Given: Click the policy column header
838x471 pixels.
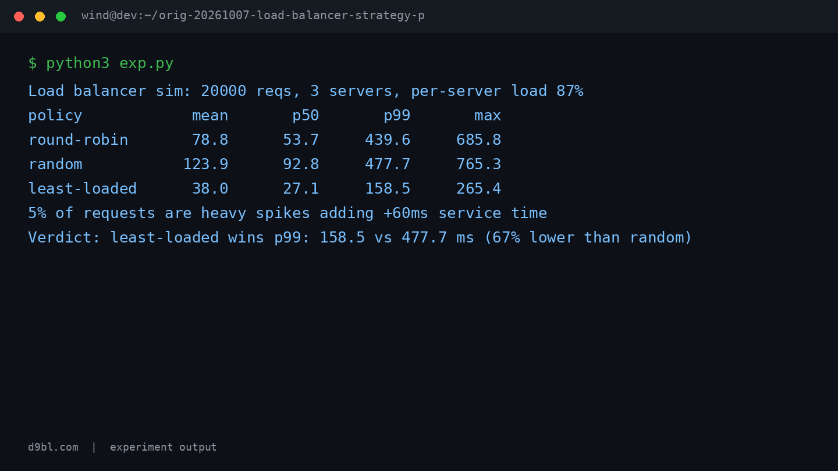Looking at the screenshot, I should 55,116.
